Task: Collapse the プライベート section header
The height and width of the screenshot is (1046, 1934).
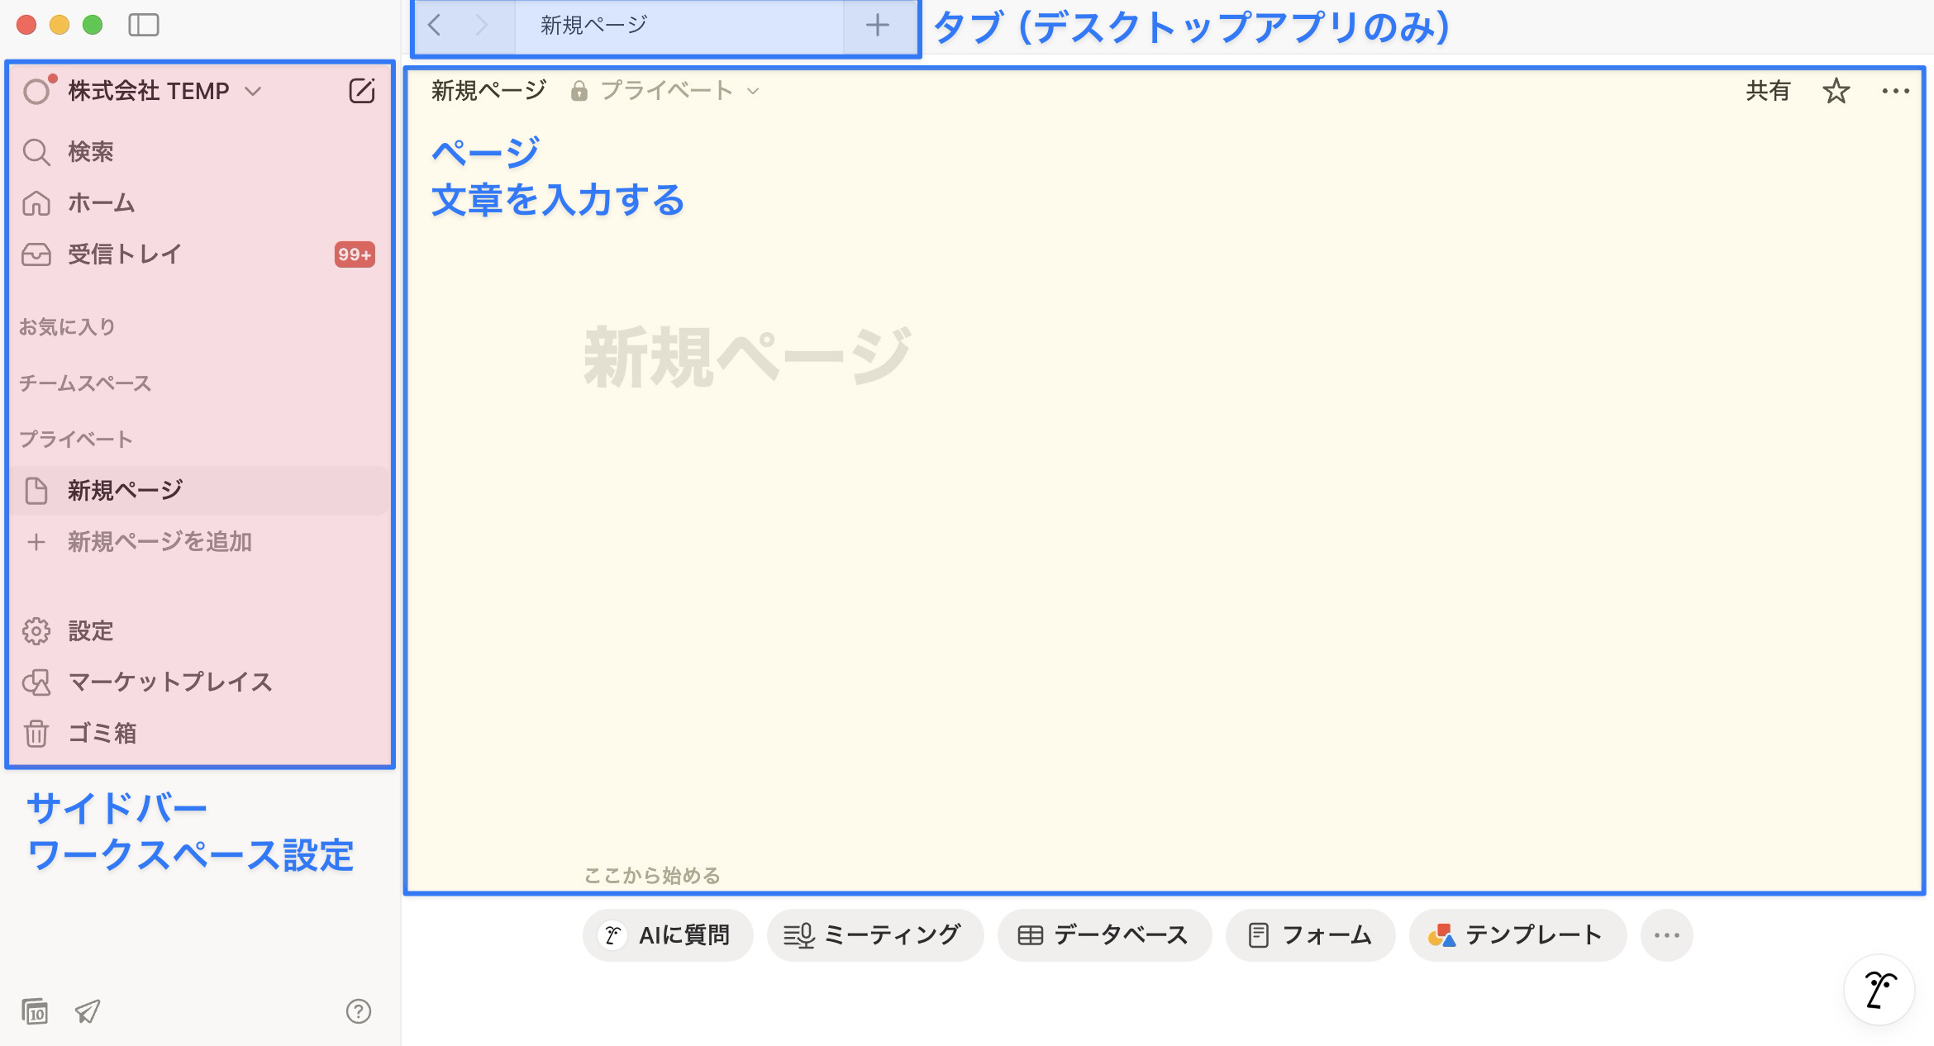Action: [76, 440]
